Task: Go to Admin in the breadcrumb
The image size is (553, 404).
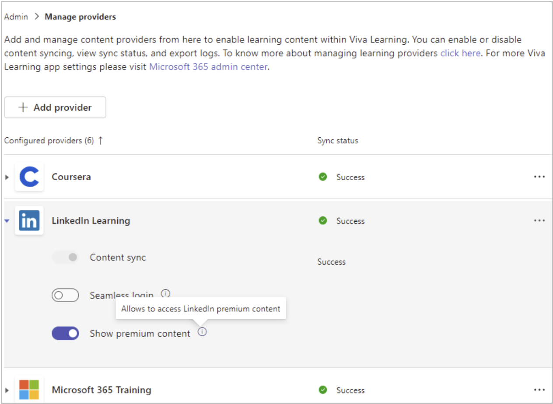Action: [16, 17]
